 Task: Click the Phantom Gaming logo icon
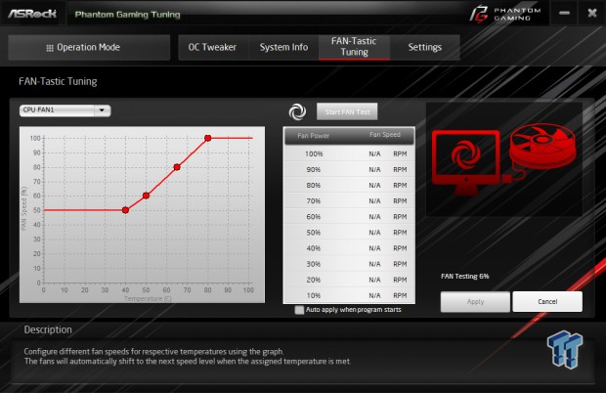479,14
